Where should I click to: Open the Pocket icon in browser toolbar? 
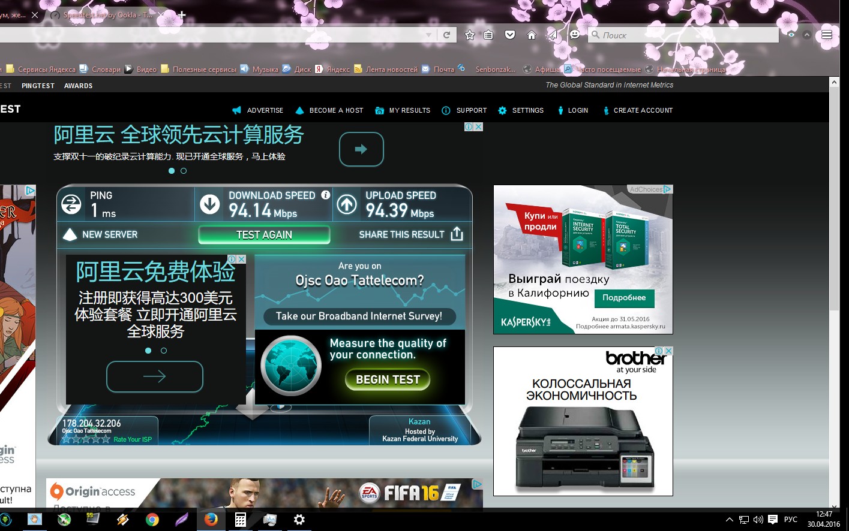(510, 35)
